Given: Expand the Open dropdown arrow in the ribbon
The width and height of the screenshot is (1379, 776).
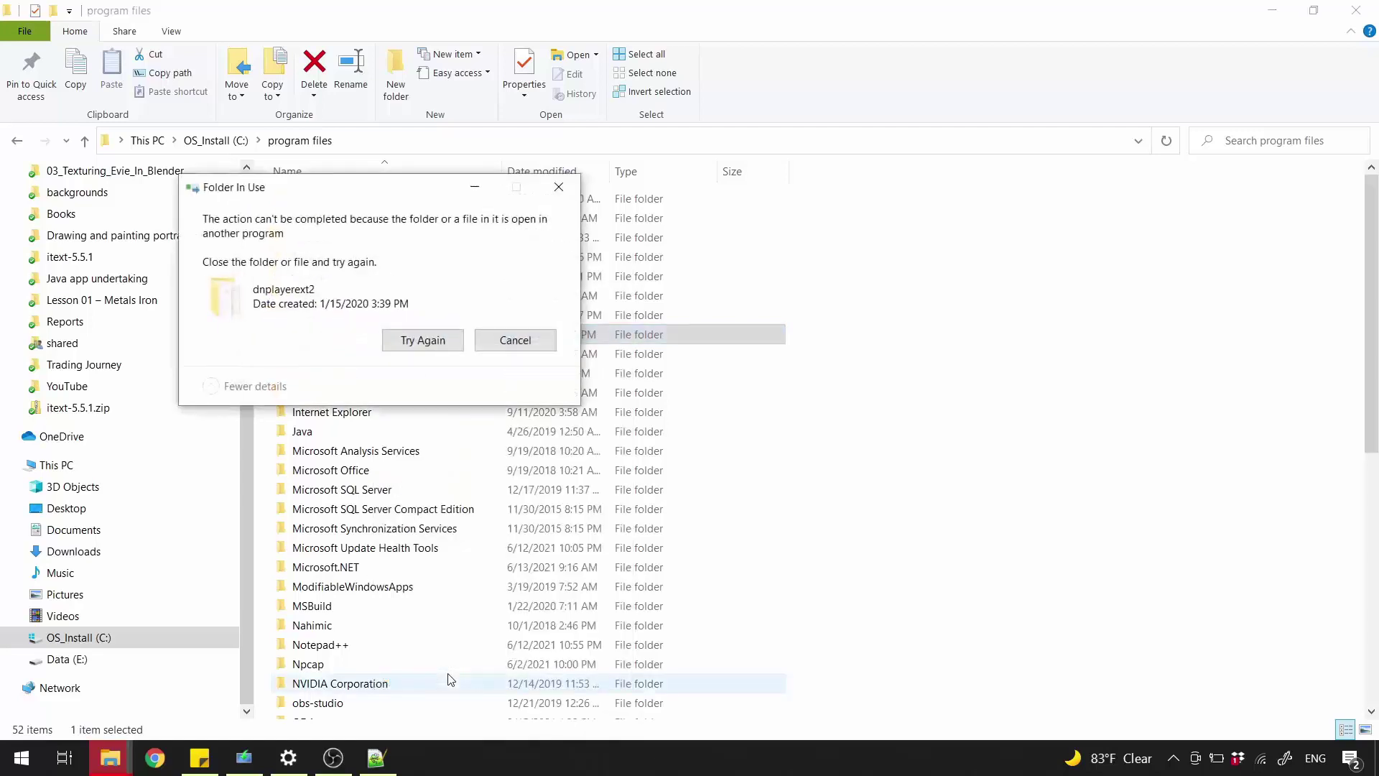Looking at the screenshot, I should pyautogui.click(x=596, y=55).
